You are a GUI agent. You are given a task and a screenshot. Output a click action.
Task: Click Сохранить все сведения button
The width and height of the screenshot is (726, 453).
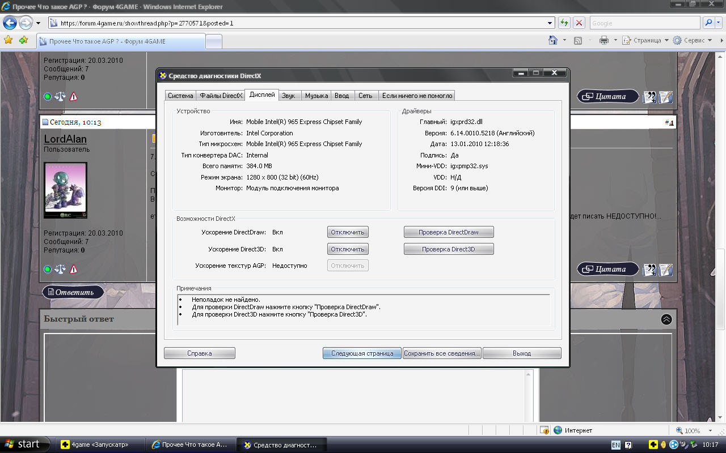pos(442,353)
